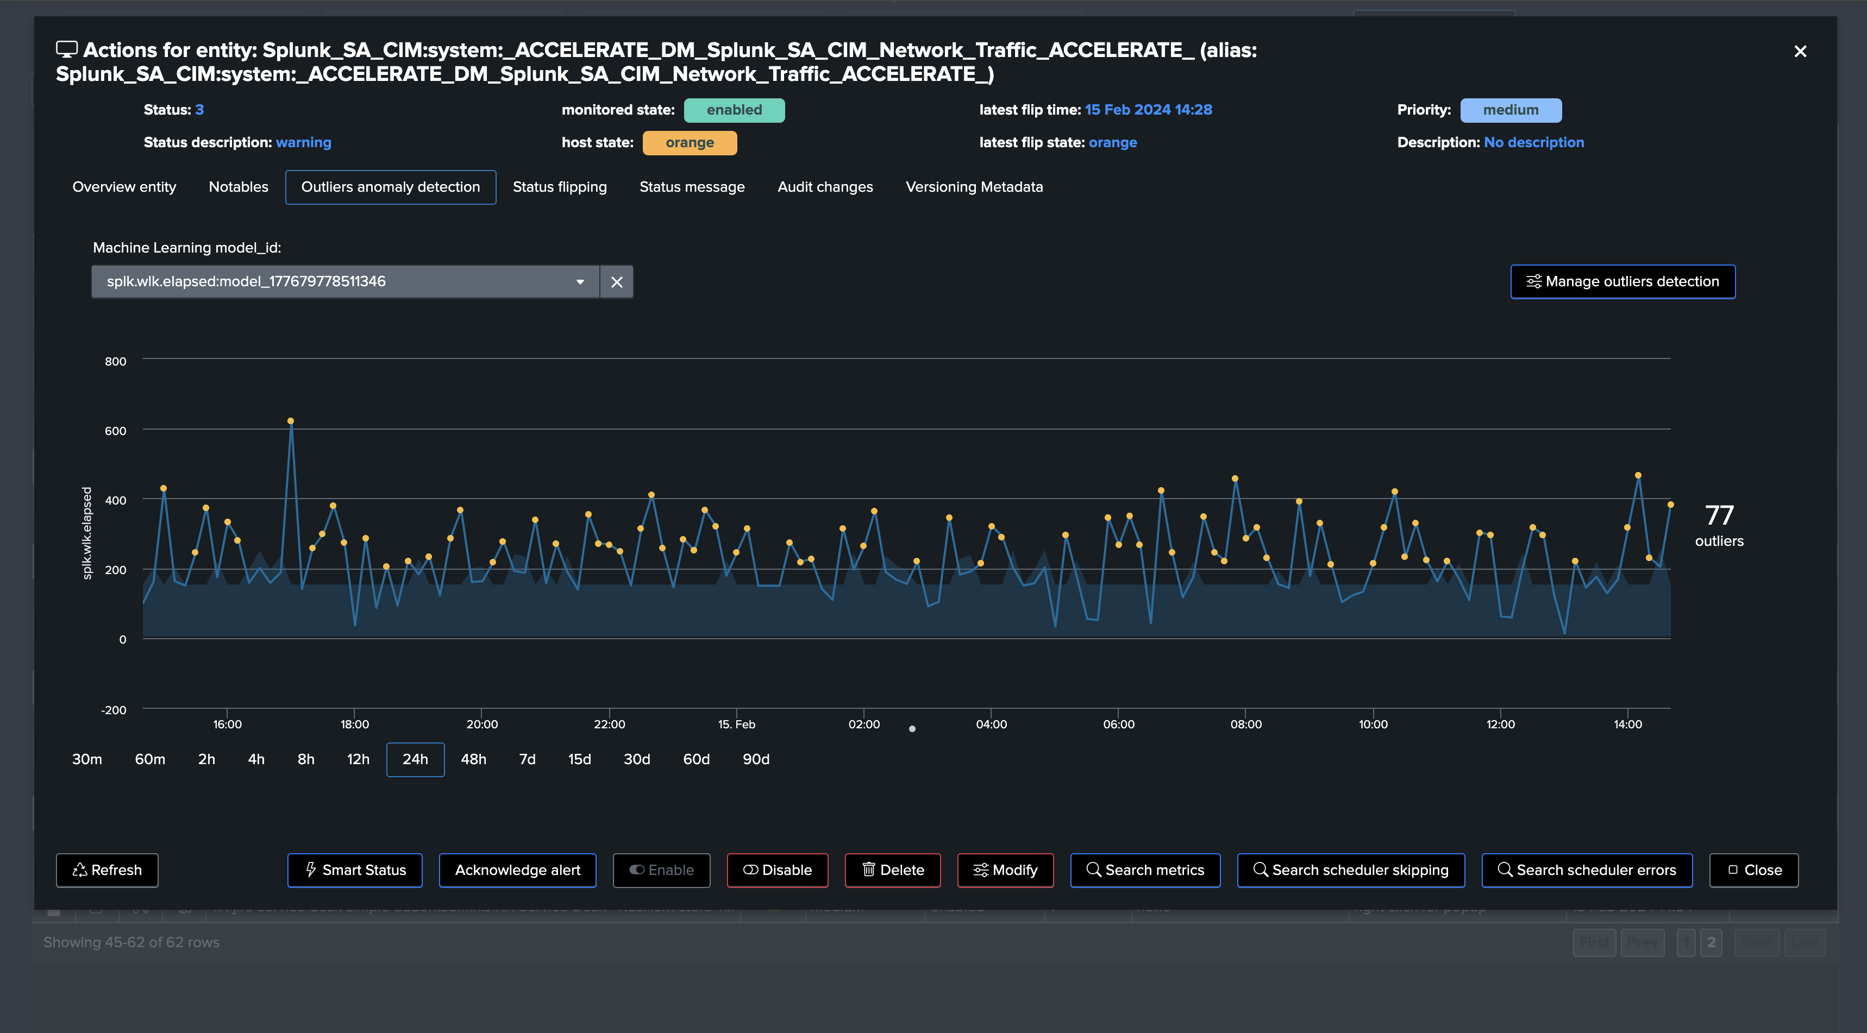
Task: Switch to the Status flipping tab
Action: point(560,187)
